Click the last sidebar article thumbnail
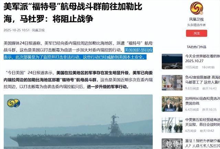Image resolution: width=220 pixels, height=149 pixels. point(172,144)
